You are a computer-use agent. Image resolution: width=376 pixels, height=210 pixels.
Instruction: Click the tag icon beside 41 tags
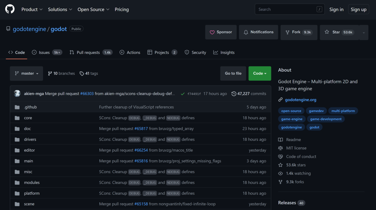(x=82, y=74)
